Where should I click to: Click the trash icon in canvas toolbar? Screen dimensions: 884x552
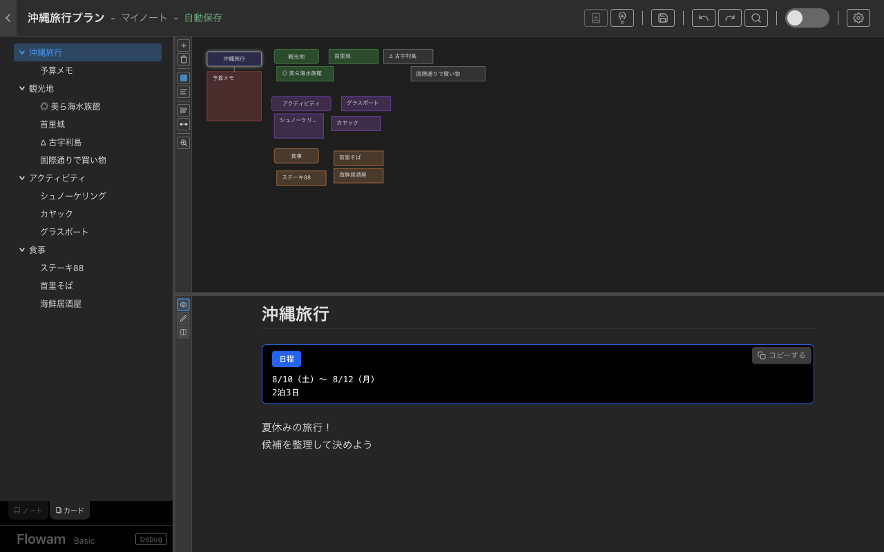[183, 59]
